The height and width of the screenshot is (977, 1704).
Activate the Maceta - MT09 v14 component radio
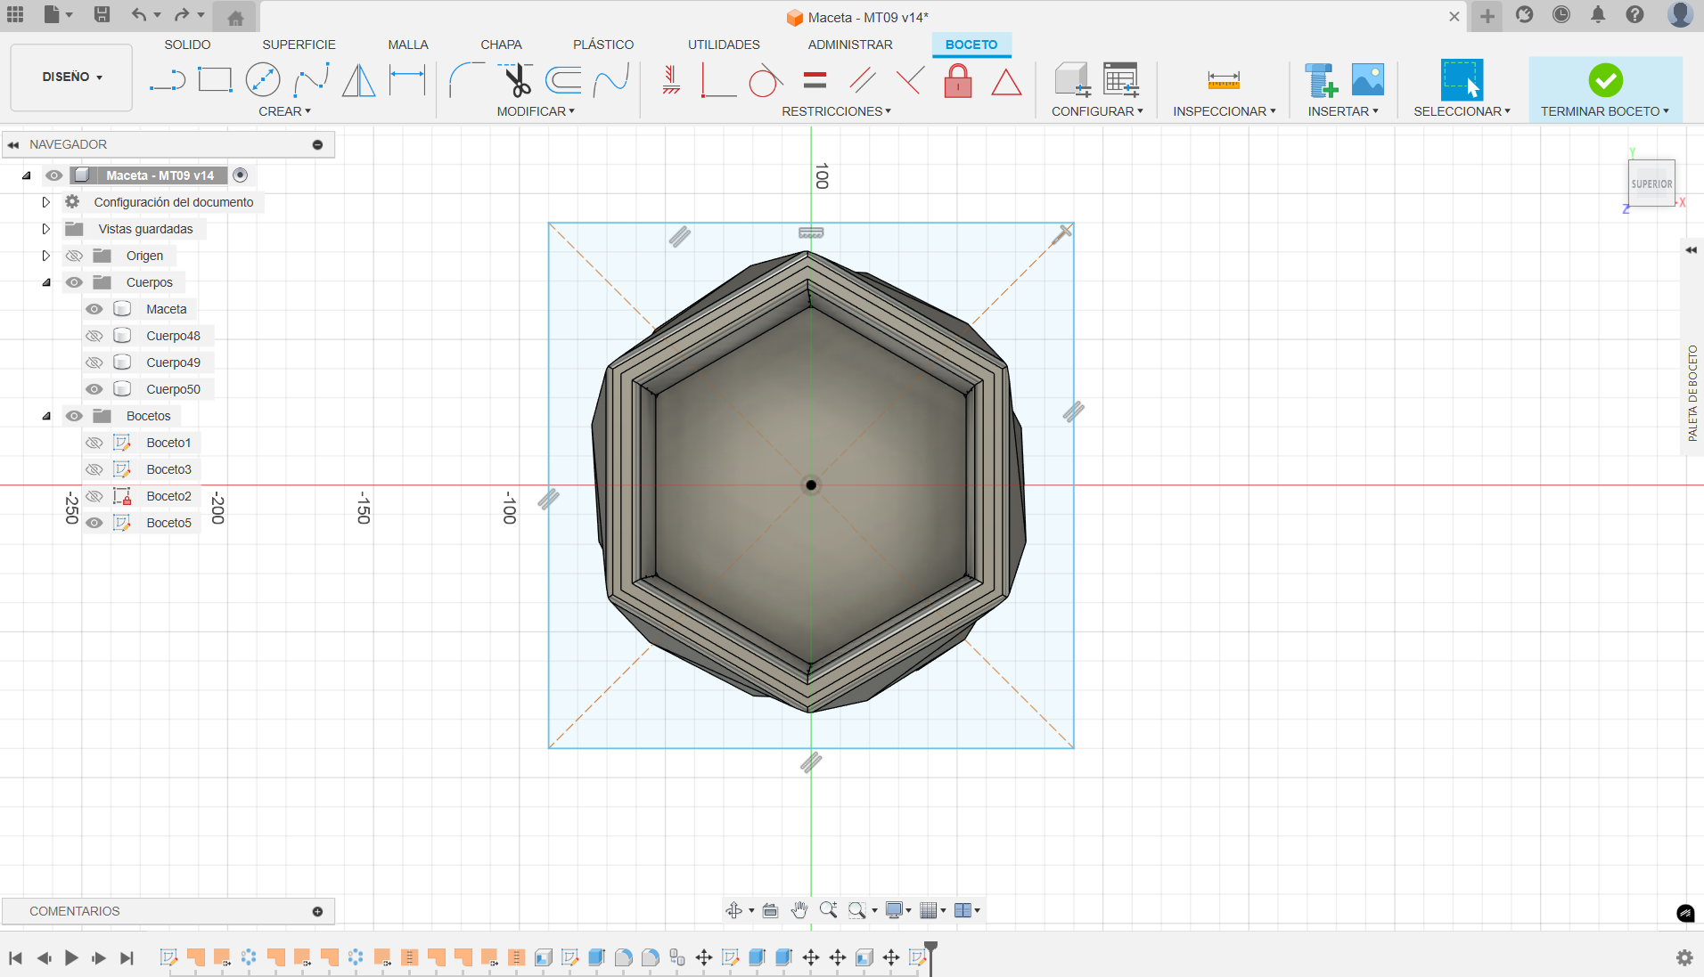point(240,175)
